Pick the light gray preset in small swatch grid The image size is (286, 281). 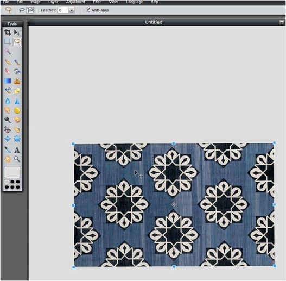pyautogui.click(x=7, y=182)
